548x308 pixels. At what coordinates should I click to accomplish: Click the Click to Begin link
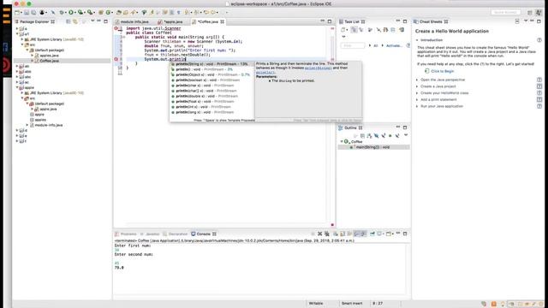(443, 71)
